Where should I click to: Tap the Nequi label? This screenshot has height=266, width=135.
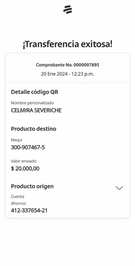coord(16,140)
